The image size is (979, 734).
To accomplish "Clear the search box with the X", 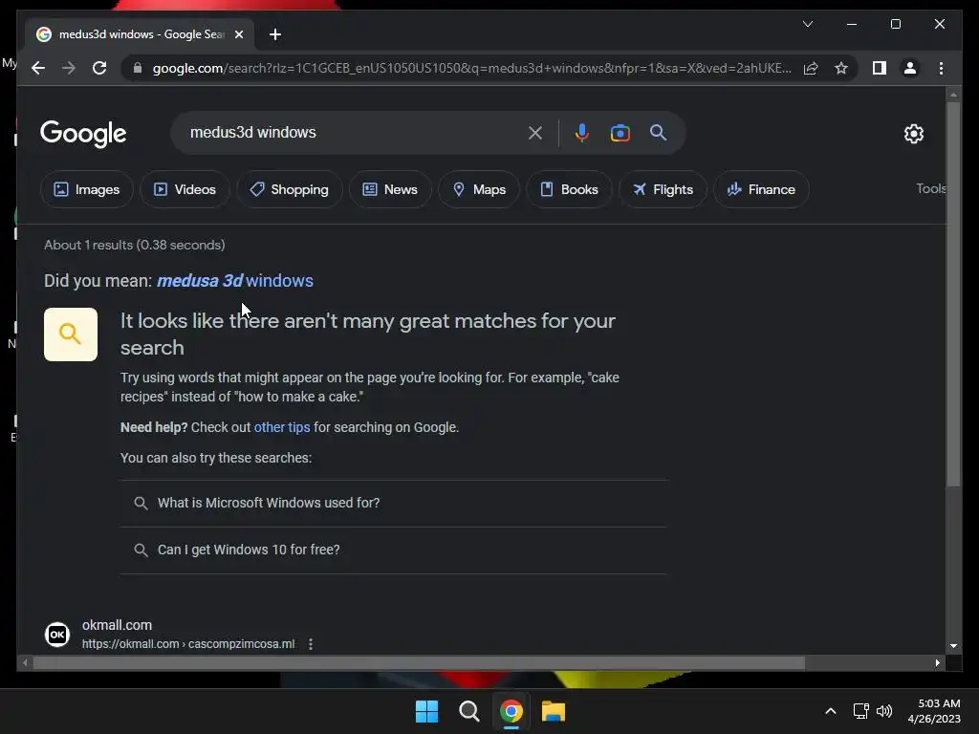I will point(535,133).
